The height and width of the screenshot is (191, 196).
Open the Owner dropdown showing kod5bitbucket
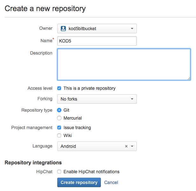[97, 29]
